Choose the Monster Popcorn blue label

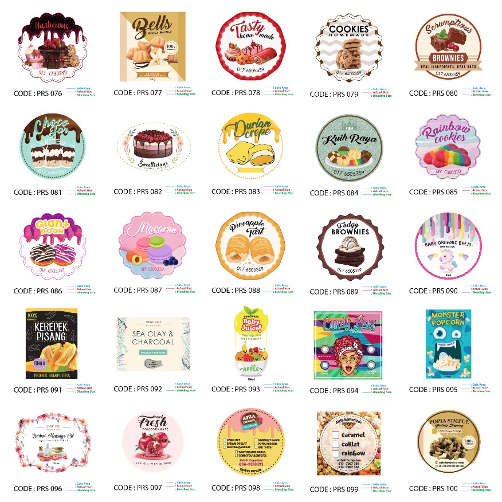(x=448, y=344)
